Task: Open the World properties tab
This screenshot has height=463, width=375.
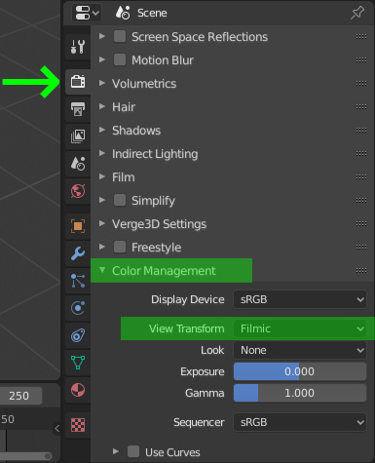Action: [x=78, y=191]
